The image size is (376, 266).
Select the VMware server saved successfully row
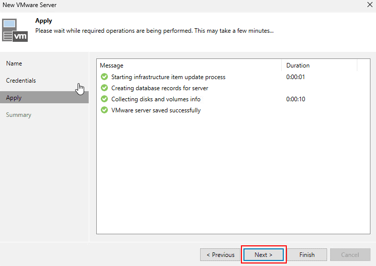click(156, 110)
